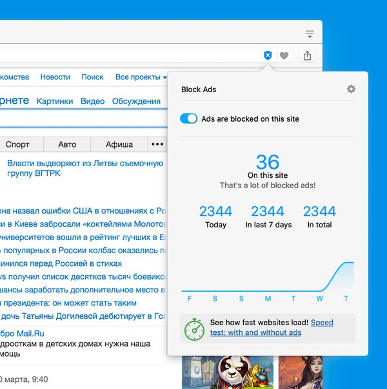
Task: Open the Поиск menu item
Action: coord(92,77)
